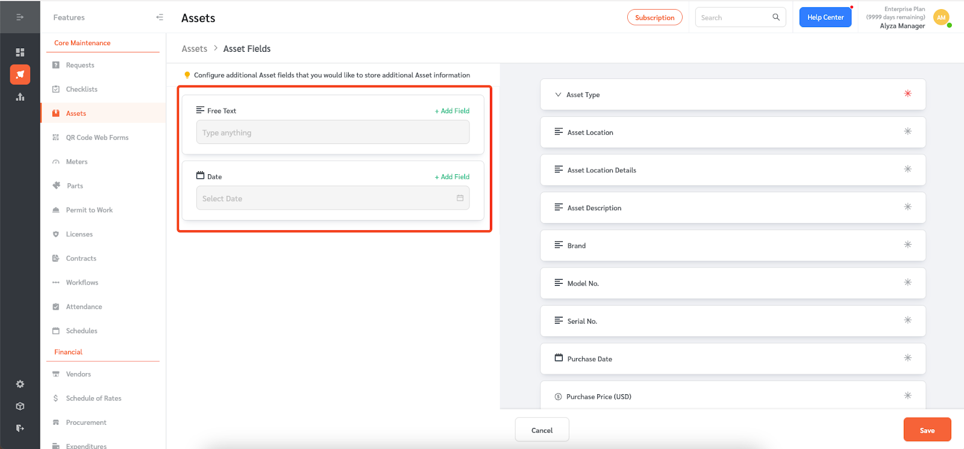
Task: Select the Asset Description field row
Action: point(733,207)
